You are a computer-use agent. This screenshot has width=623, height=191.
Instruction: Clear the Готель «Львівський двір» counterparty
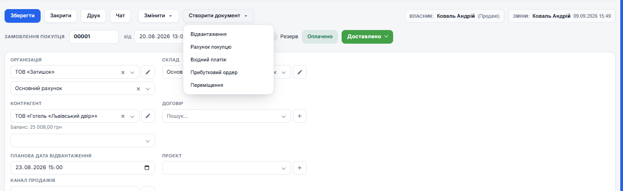pos(123,116)
